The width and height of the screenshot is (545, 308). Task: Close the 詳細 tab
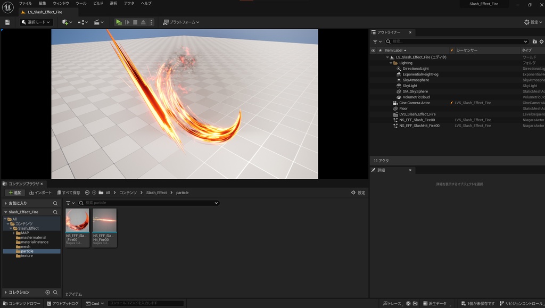click(x=410, y=170)
